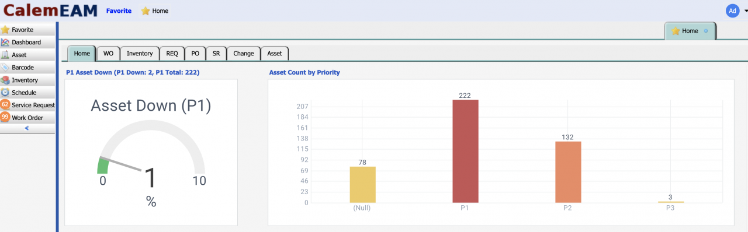Click the Favorite star icon in sidebar

tap(5, 30)
